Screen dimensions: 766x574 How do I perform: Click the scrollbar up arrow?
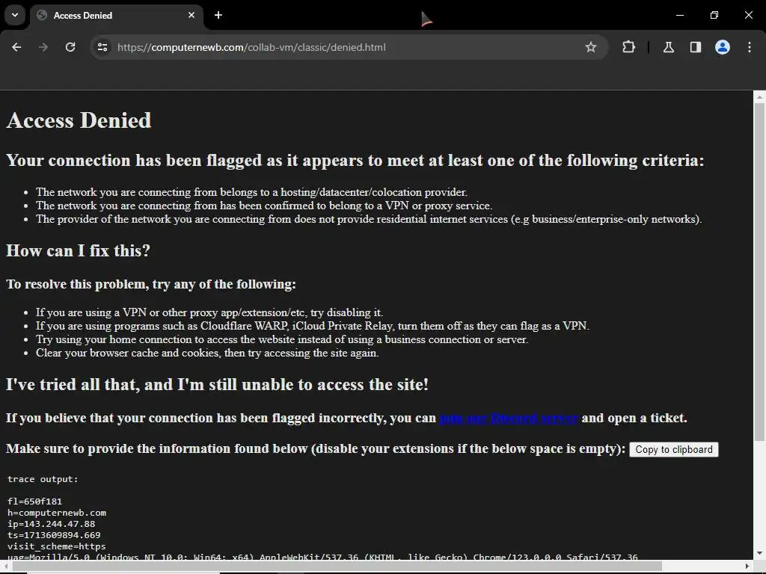760,97
